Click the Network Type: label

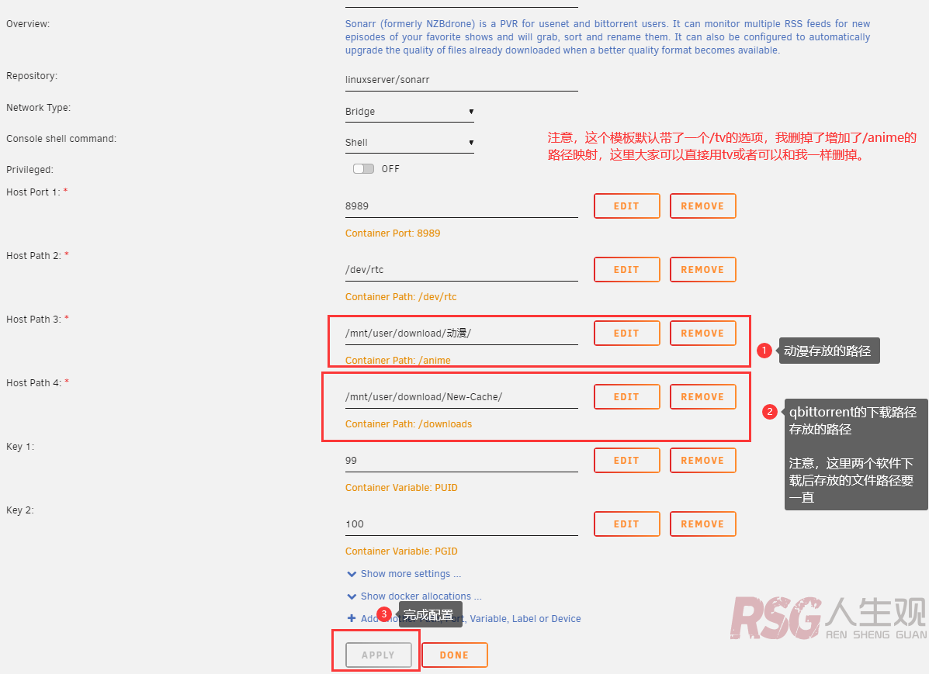(x=39, y=107)
